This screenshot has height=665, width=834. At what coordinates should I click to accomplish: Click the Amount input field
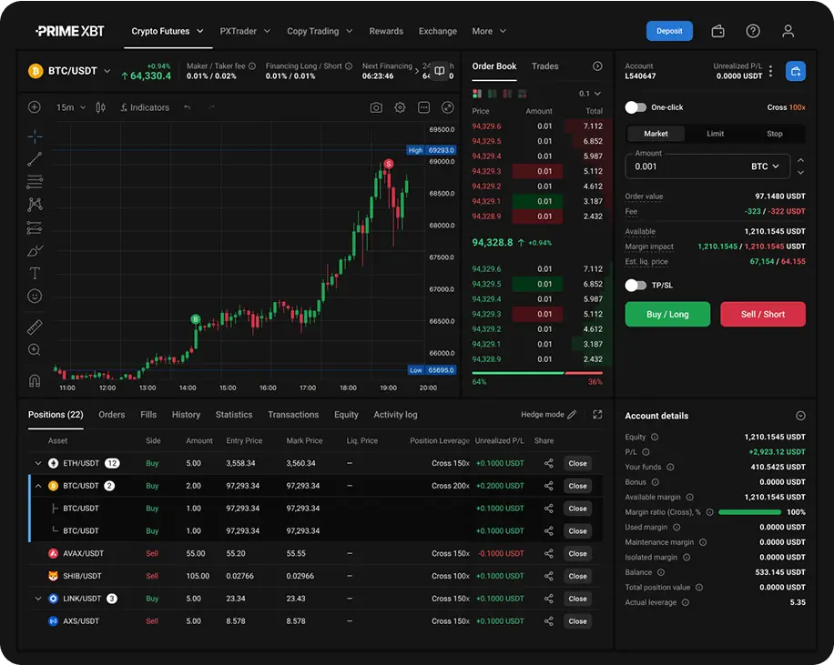(707, 166)
